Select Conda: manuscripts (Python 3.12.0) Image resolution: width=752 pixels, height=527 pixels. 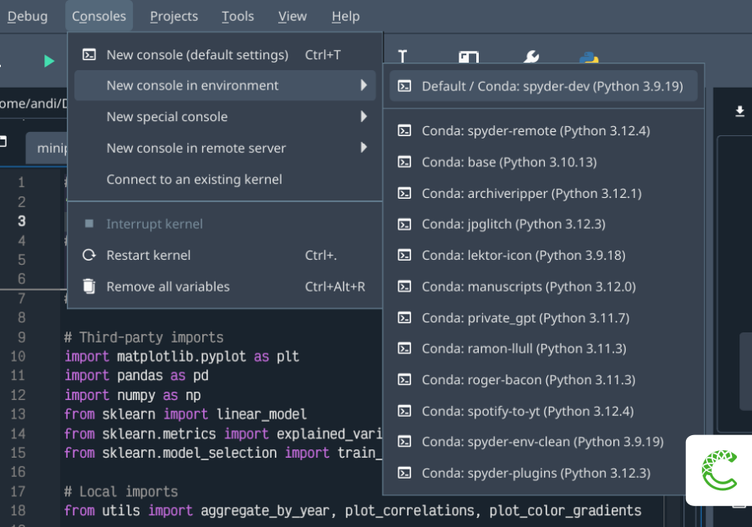543,286
